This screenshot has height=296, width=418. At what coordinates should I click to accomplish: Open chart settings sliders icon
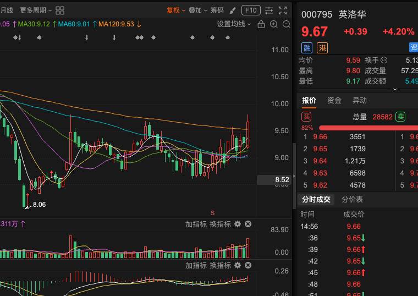269,10
